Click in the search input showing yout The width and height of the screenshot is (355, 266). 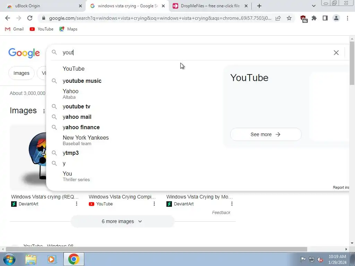click(195, 53)
